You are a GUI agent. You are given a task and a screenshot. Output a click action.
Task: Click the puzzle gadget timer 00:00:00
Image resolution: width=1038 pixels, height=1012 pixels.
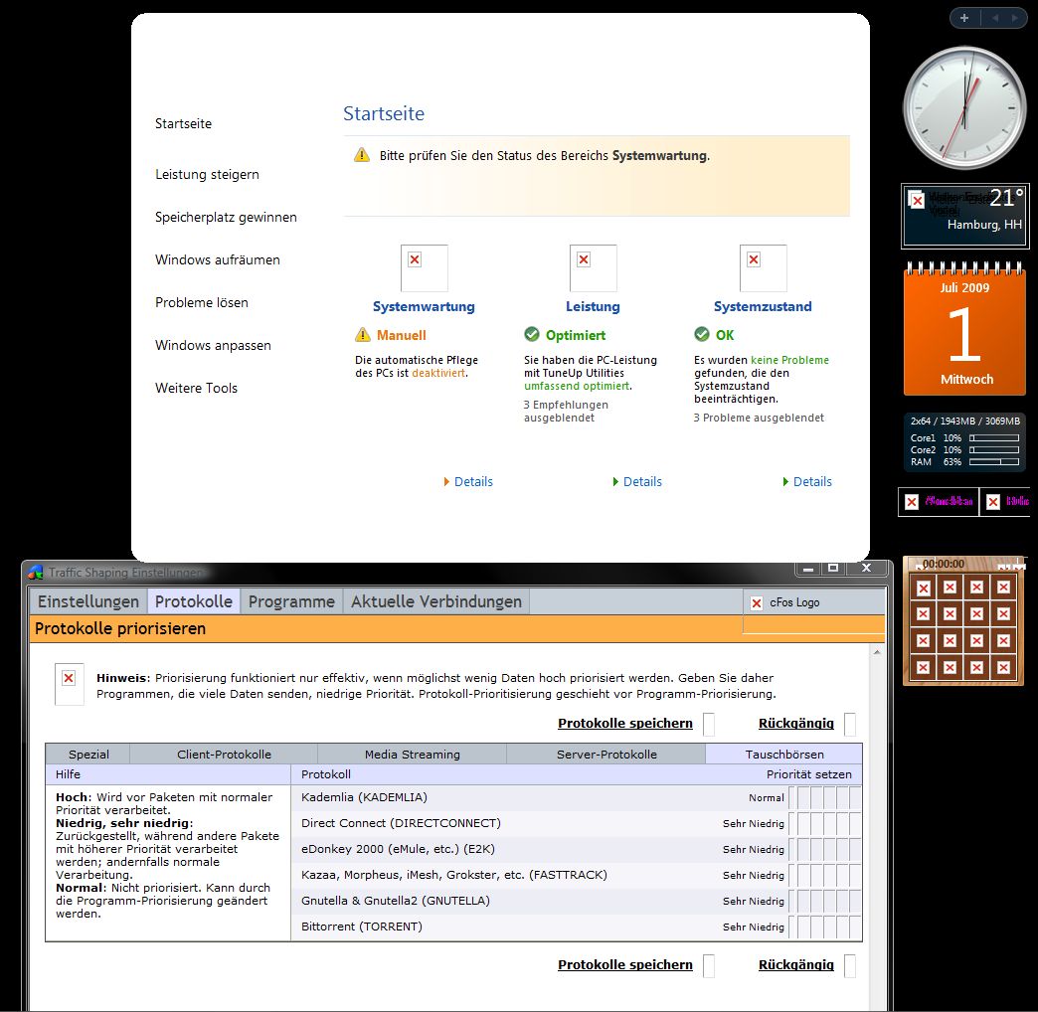pyautogui.click(x=944, y=564)
